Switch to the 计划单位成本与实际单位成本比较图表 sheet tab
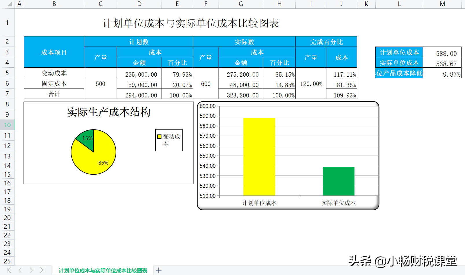 click(x=103, y=270)
